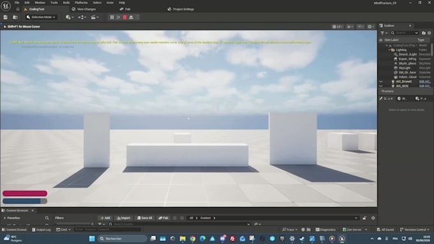434x244 pixels.
Task: Select the SkyLight actor in Outliner
Action: pos(405,68)
